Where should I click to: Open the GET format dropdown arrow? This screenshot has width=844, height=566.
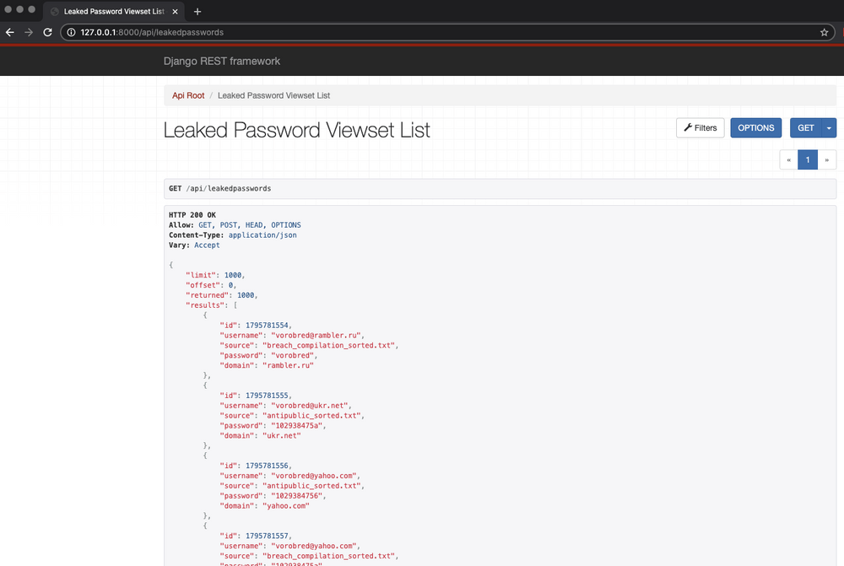(x=828, y=127)
